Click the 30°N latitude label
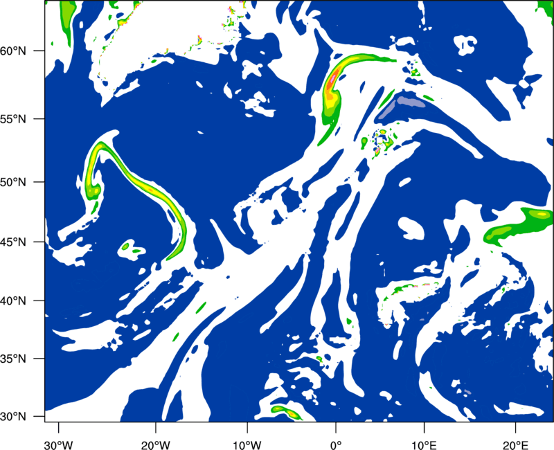554x450 pixels. pyautogui.click(x=13, y=417)
